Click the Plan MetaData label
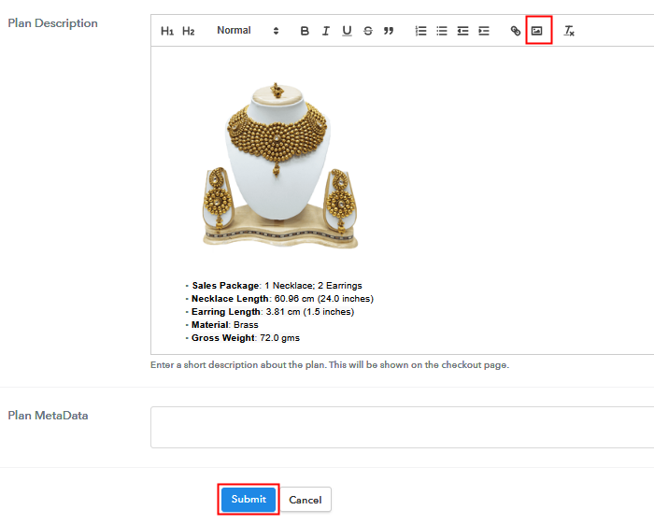 coord(48,416)
